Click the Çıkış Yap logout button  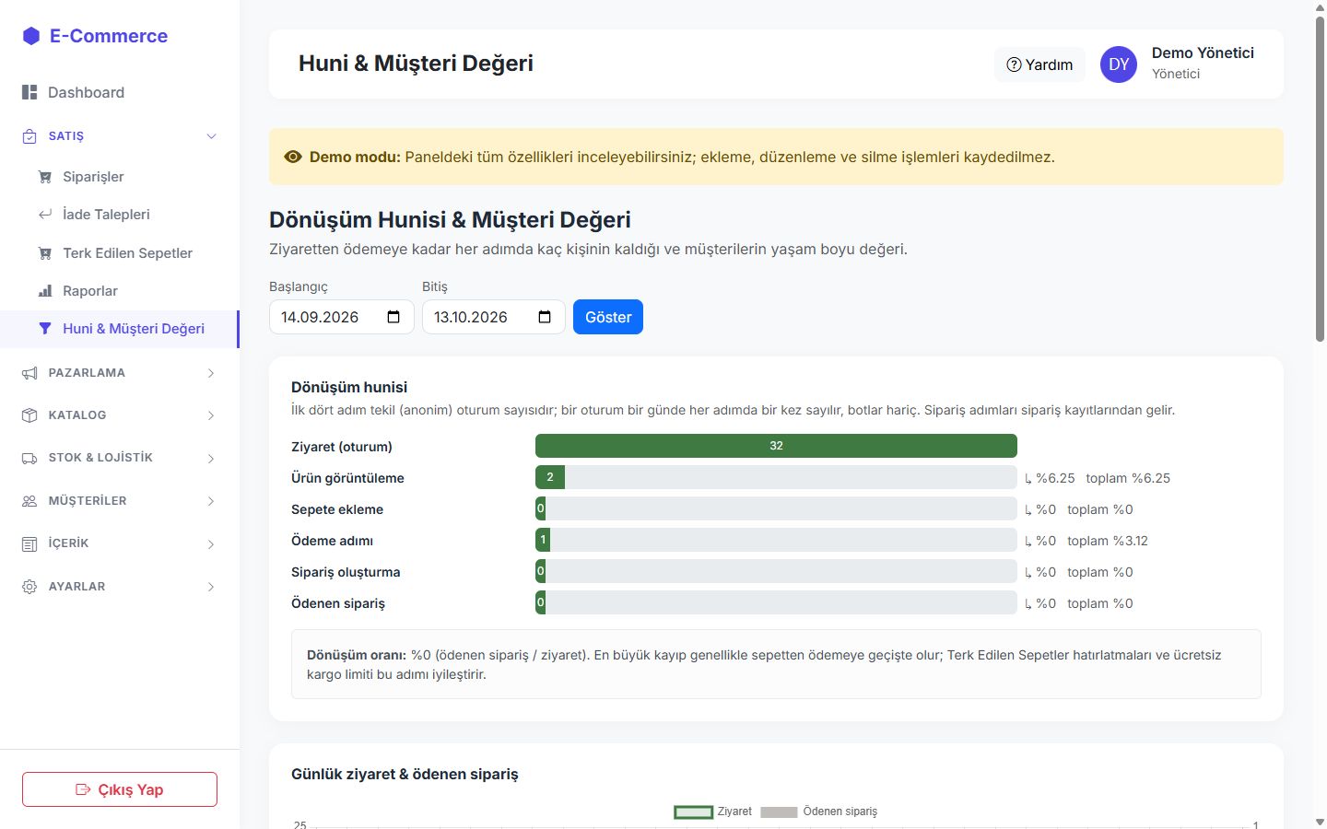[x=120, y=789]
